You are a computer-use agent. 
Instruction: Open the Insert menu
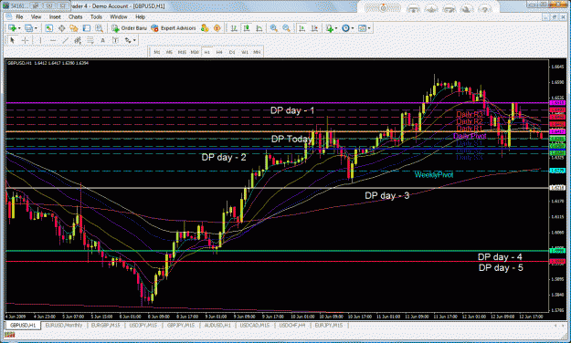click(x=55, y=16)
